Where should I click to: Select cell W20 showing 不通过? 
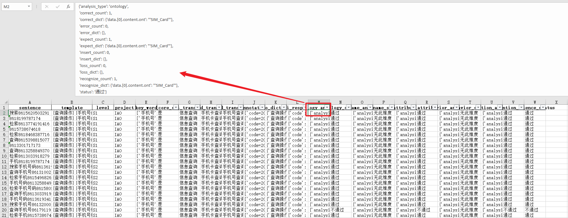tap(535, 210)
